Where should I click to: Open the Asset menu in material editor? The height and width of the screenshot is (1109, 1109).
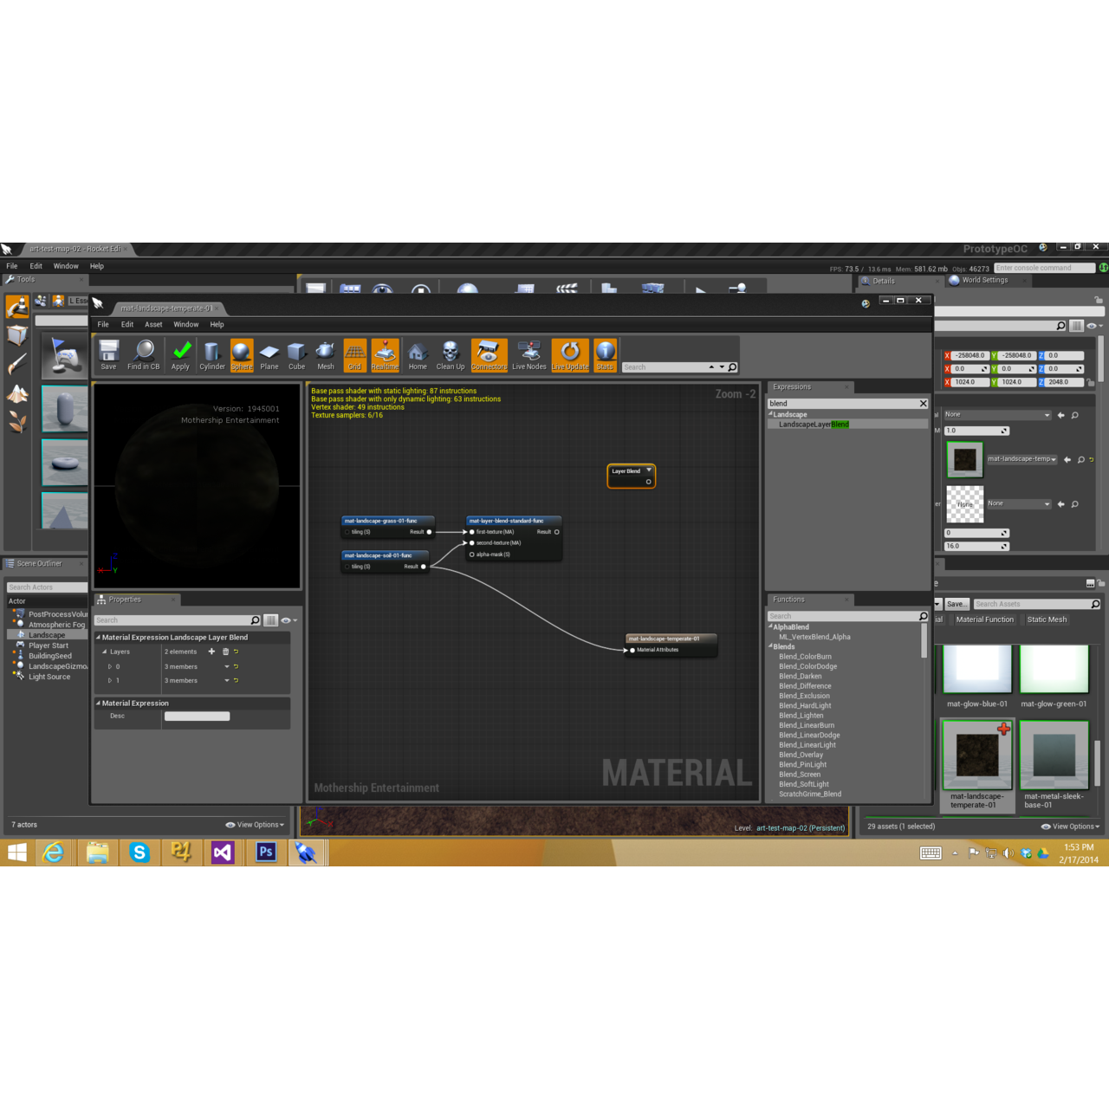point(153,325)
